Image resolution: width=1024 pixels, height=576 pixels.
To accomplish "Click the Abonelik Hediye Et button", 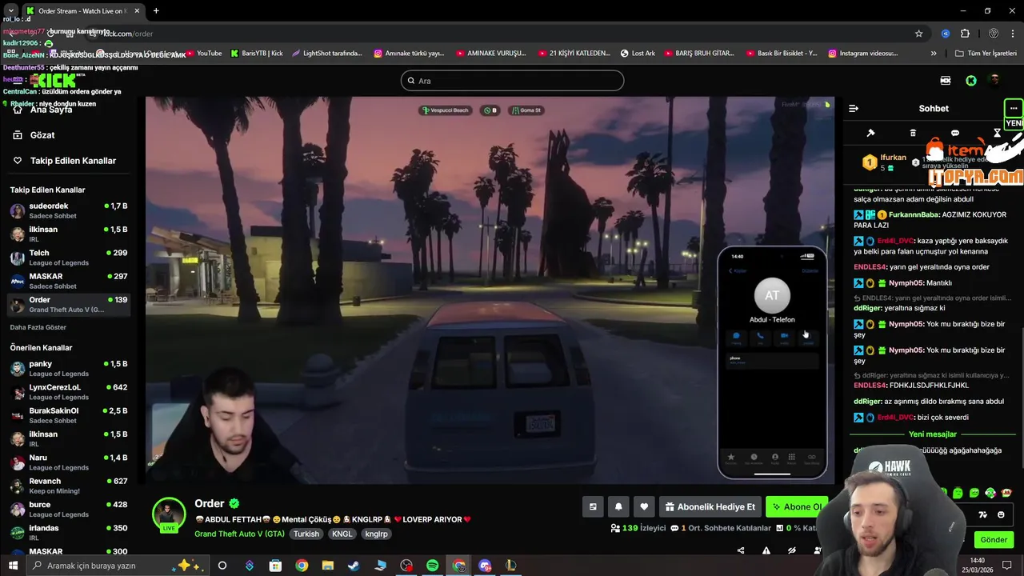I will (710, 506).
